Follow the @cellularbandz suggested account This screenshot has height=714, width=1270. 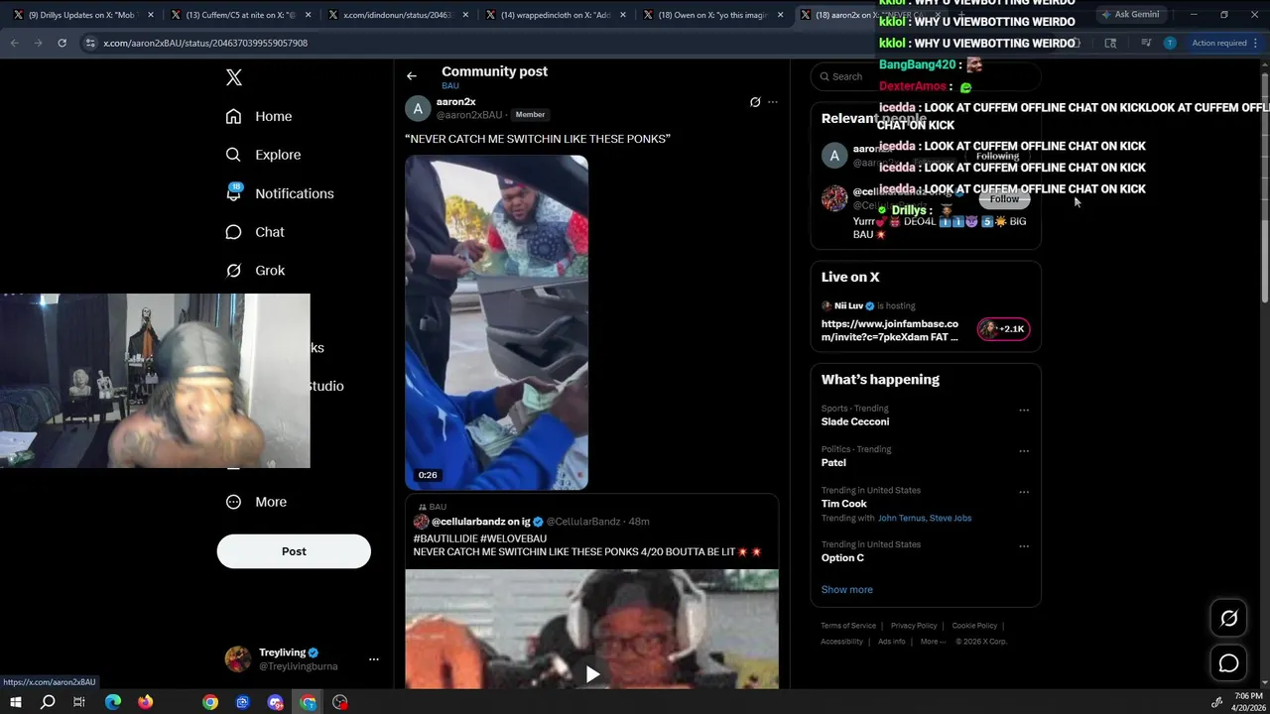1004,198
